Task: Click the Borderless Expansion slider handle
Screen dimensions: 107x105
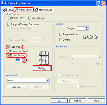Action: pos(99,57)
